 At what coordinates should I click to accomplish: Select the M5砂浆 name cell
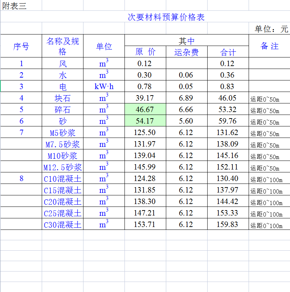pyautogui.click(x=63, y=133)
